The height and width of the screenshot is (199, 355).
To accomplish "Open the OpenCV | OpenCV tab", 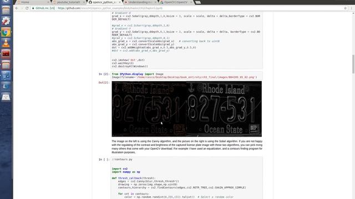I will click(x=176, y=2).
